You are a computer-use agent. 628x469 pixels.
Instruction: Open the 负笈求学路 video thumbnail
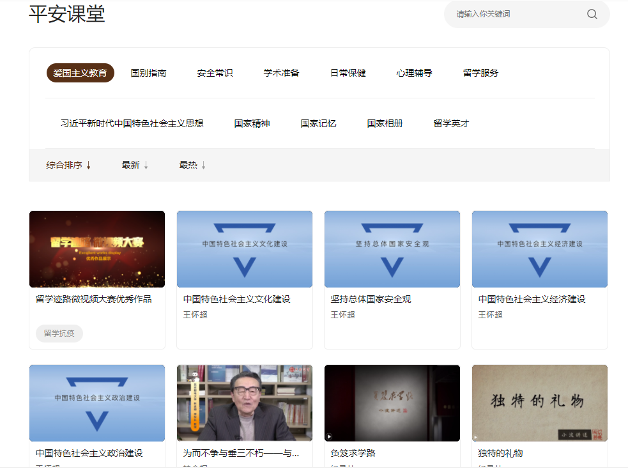coord(392,403)
